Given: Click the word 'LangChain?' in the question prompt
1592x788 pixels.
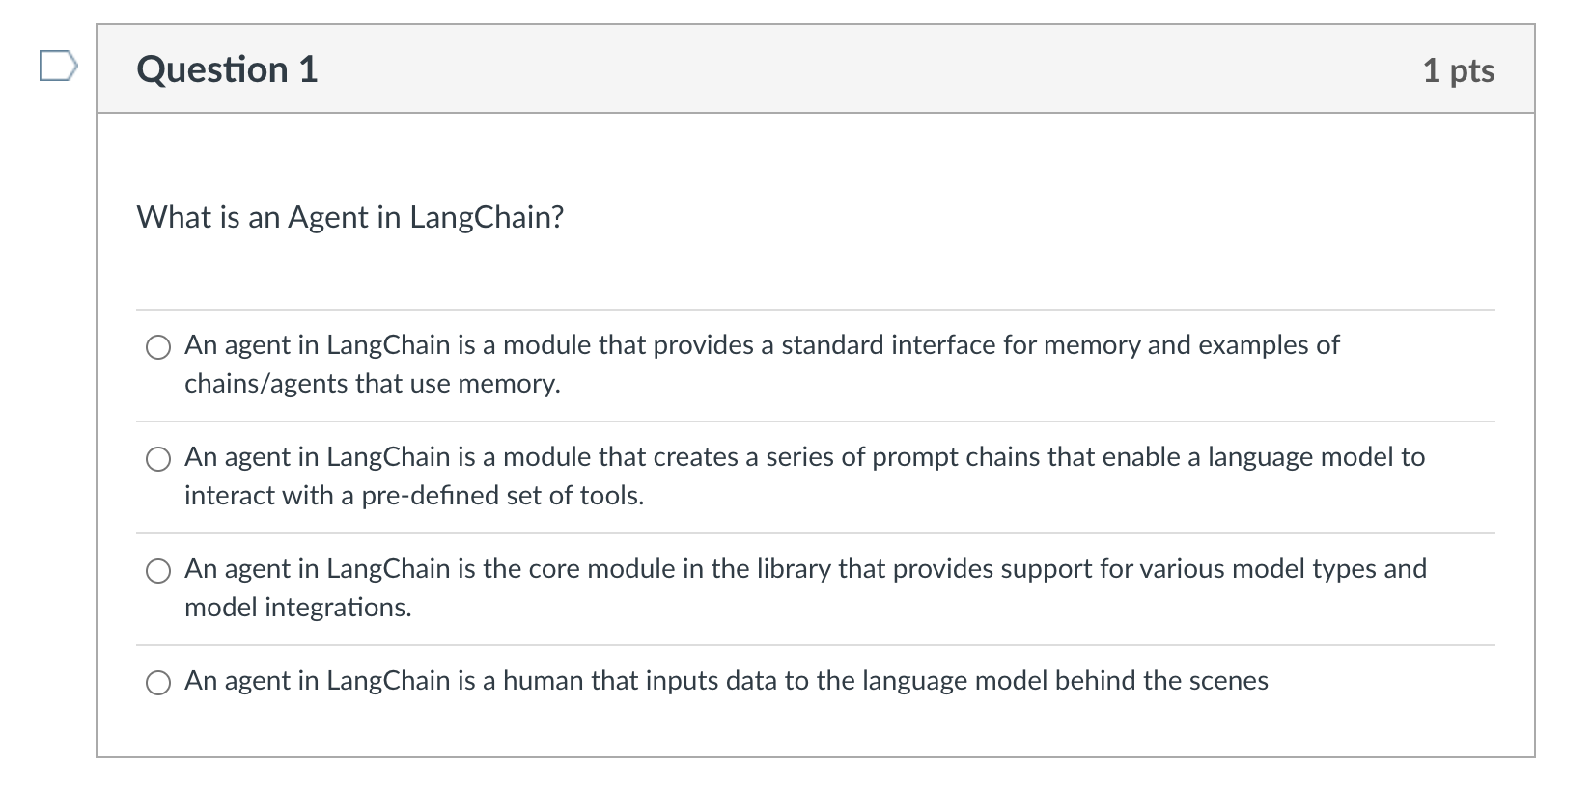Looking at the screenshot, I should (487, 218).
